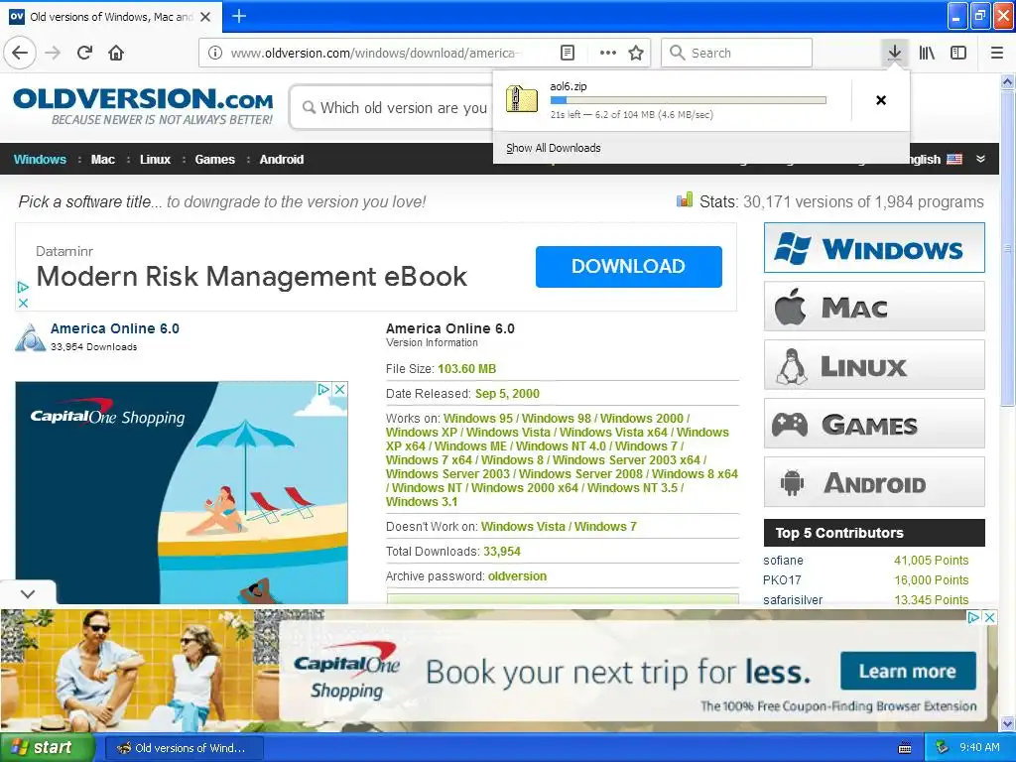
Task: Toggle reader view icon in address bar
Action: coord(567,53)
